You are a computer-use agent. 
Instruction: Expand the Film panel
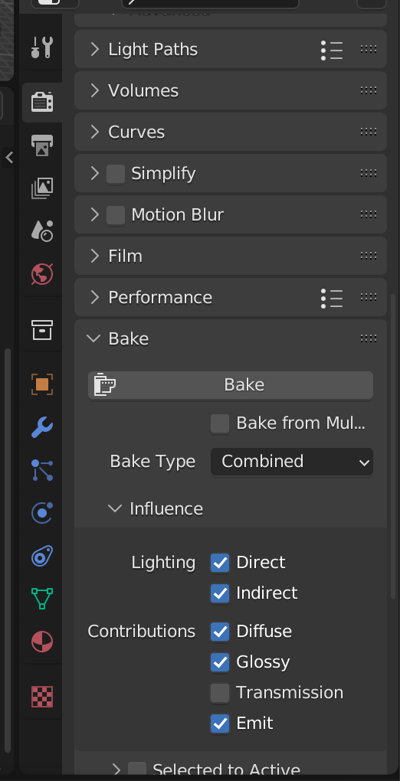click(94, 256)
